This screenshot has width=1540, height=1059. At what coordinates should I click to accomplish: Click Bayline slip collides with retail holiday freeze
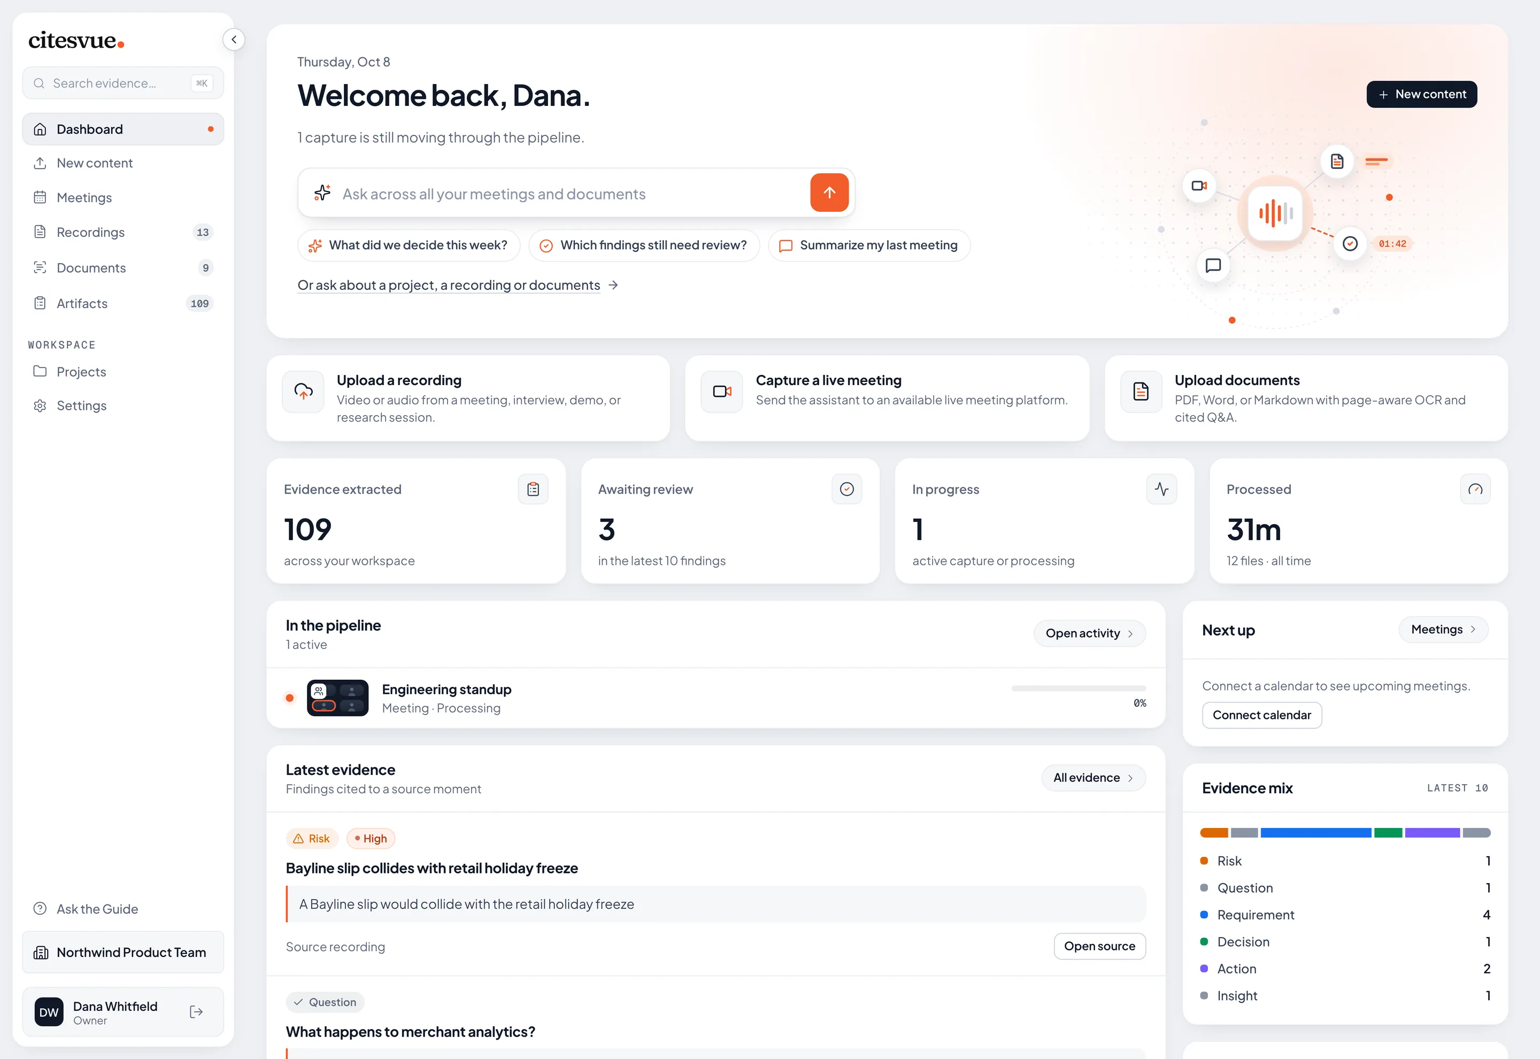click(432, 868)
